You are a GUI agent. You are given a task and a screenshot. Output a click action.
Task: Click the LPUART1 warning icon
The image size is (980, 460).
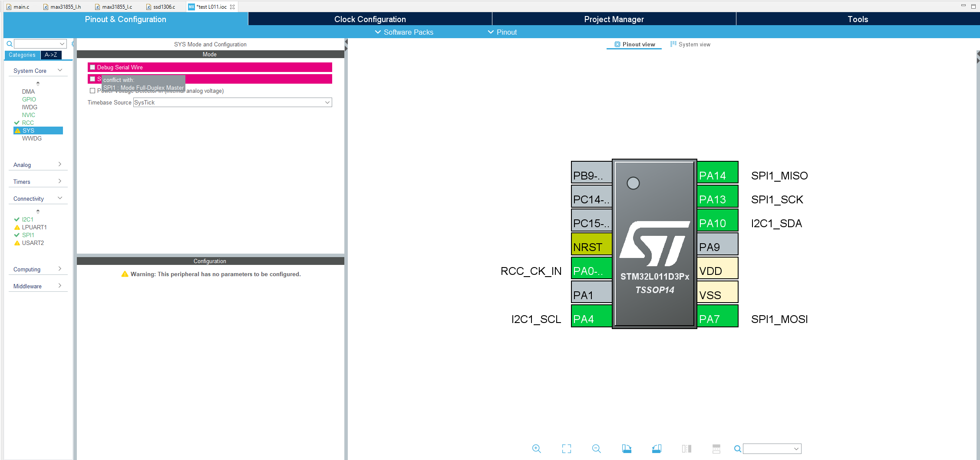click(x=17, y=227)
